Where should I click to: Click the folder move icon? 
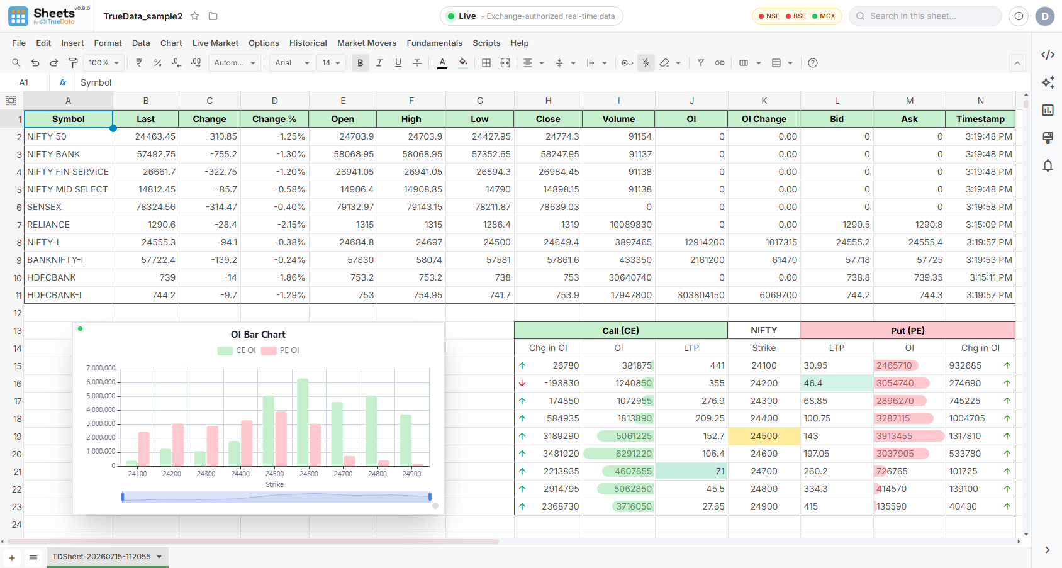tap(213, 16)
